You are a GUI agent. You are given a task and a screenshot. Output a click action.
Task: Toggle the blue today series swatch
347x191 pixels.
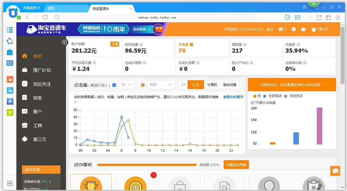coord(114,85)
